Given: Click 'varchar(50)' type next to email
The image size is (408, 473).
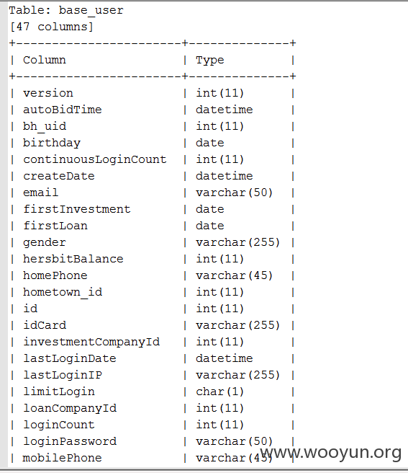Looking at the screenshot, I should click(235, 193).
